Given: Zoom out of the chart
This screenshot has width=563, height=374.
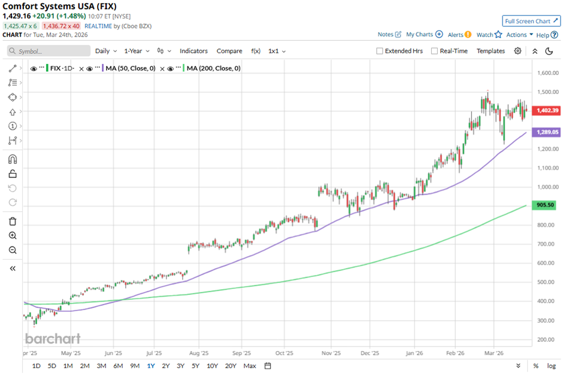Looking at the screenshot, I should click(x=13, y=250).
